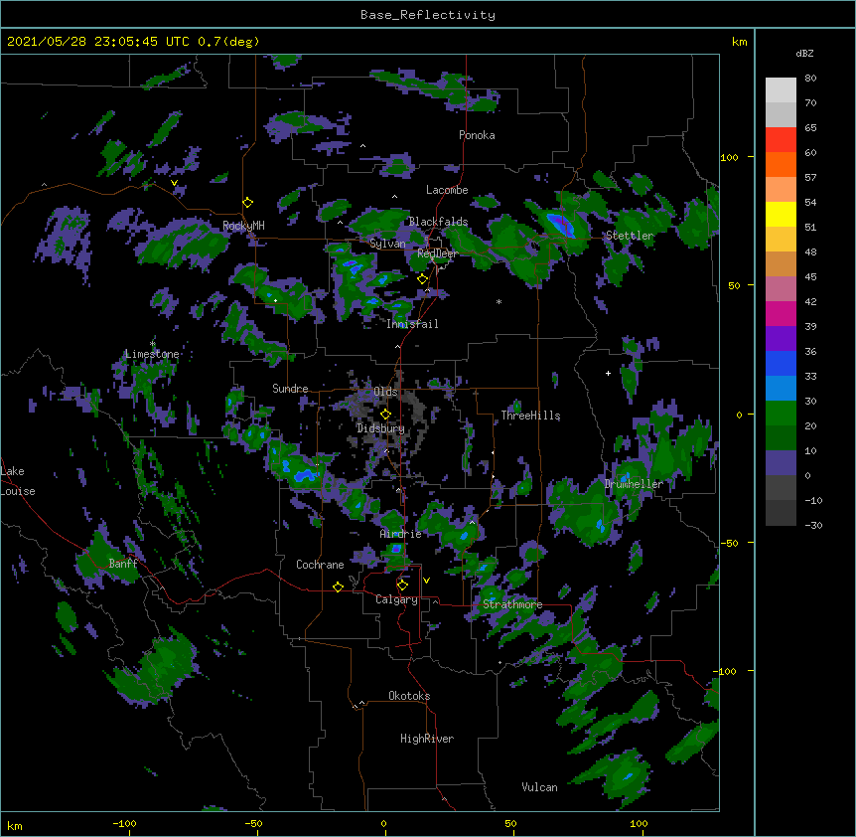Click the HighRiver city label
Image resolution: width=856 pixels, height=837 pixels.
click(x=427, y=739)
